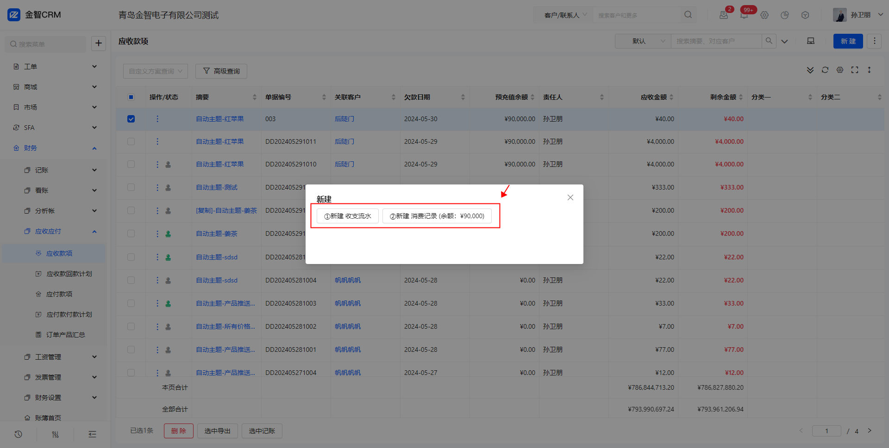Screen dimensions: 889x448
Task: Open the 孙卫朋 user menu
Action: 859,15
